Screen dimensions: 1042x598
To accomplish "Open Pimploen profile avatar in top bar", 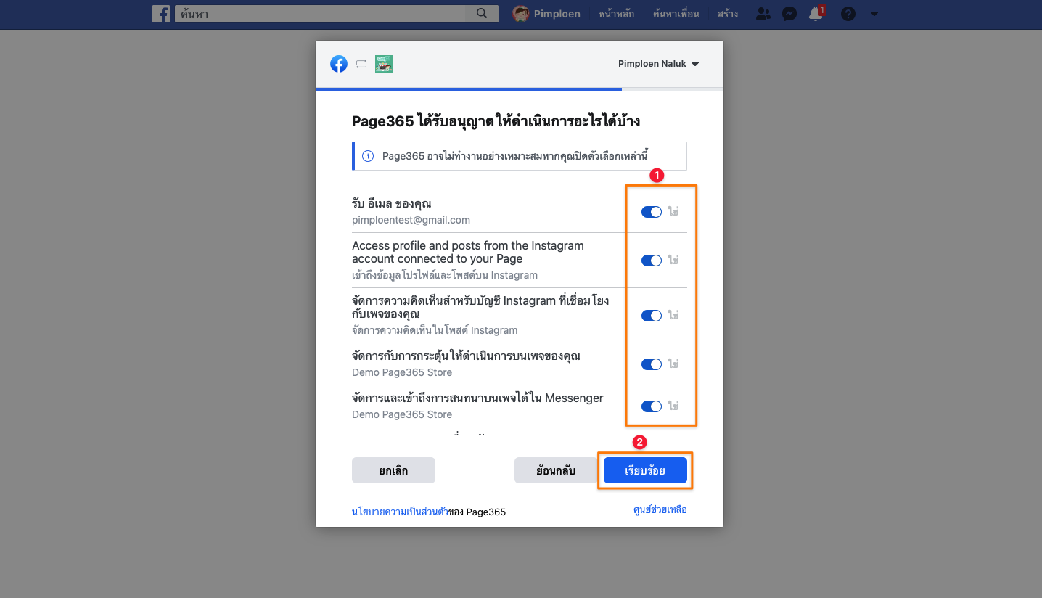I will point(520,14).
